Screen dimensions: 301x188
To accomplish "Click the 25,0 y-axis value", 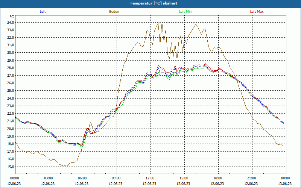I will [11, 91].
